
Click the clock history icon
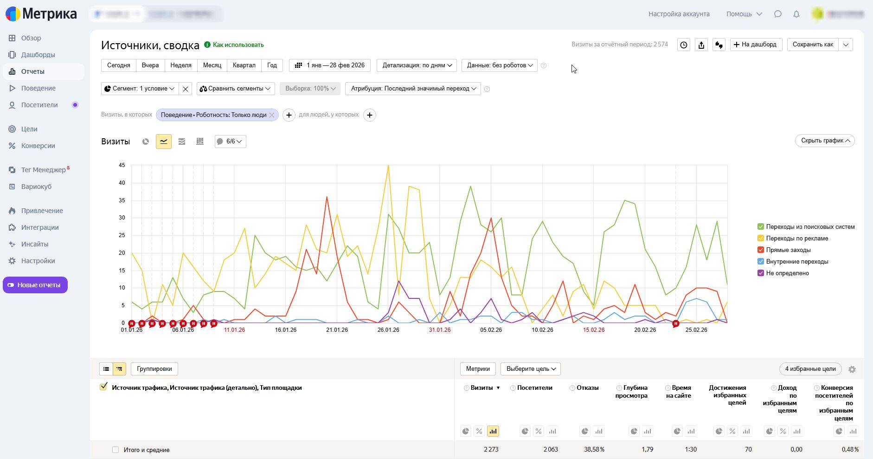pyautogui.click(x=684, y=45)
